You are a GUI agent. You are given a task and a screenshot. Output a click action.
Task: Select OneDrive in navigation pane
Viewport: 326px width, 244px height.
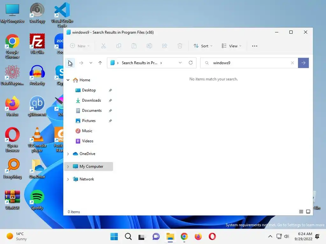click(x=87, y=154)
